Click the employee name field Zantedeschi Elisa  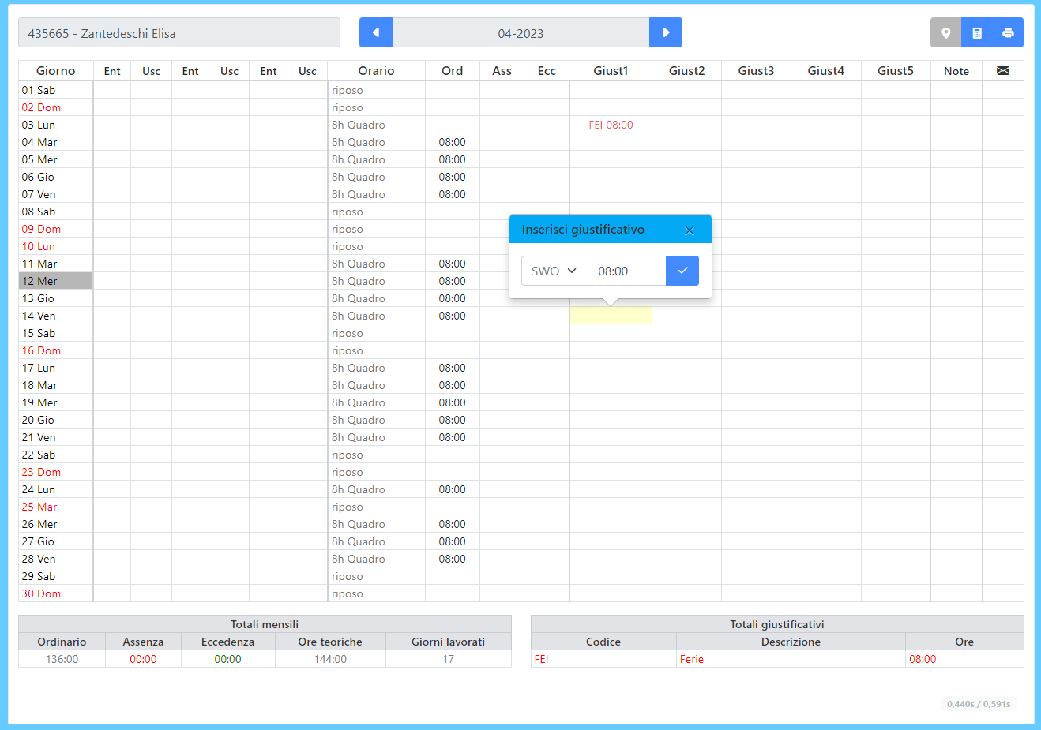point(179,32)
